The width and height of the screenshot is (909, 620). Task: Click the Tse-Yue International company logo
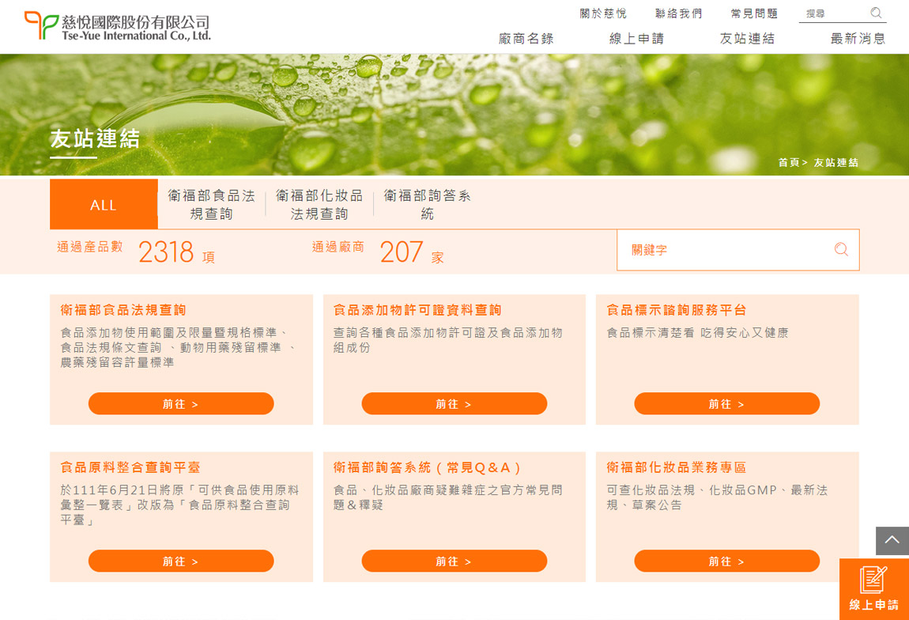pos(118,26)
